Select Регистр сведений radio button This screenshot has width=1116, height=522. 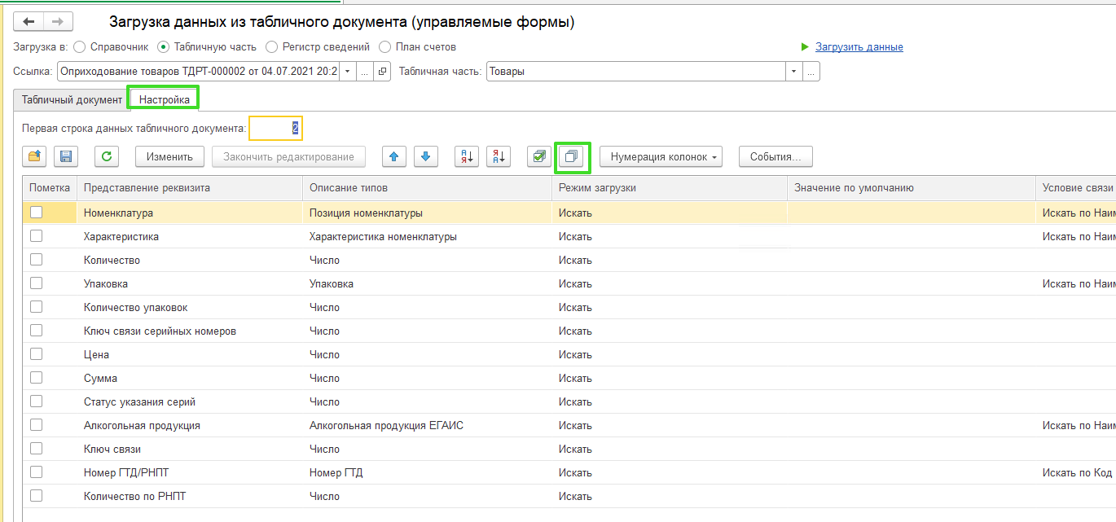[x=271, y=47]
